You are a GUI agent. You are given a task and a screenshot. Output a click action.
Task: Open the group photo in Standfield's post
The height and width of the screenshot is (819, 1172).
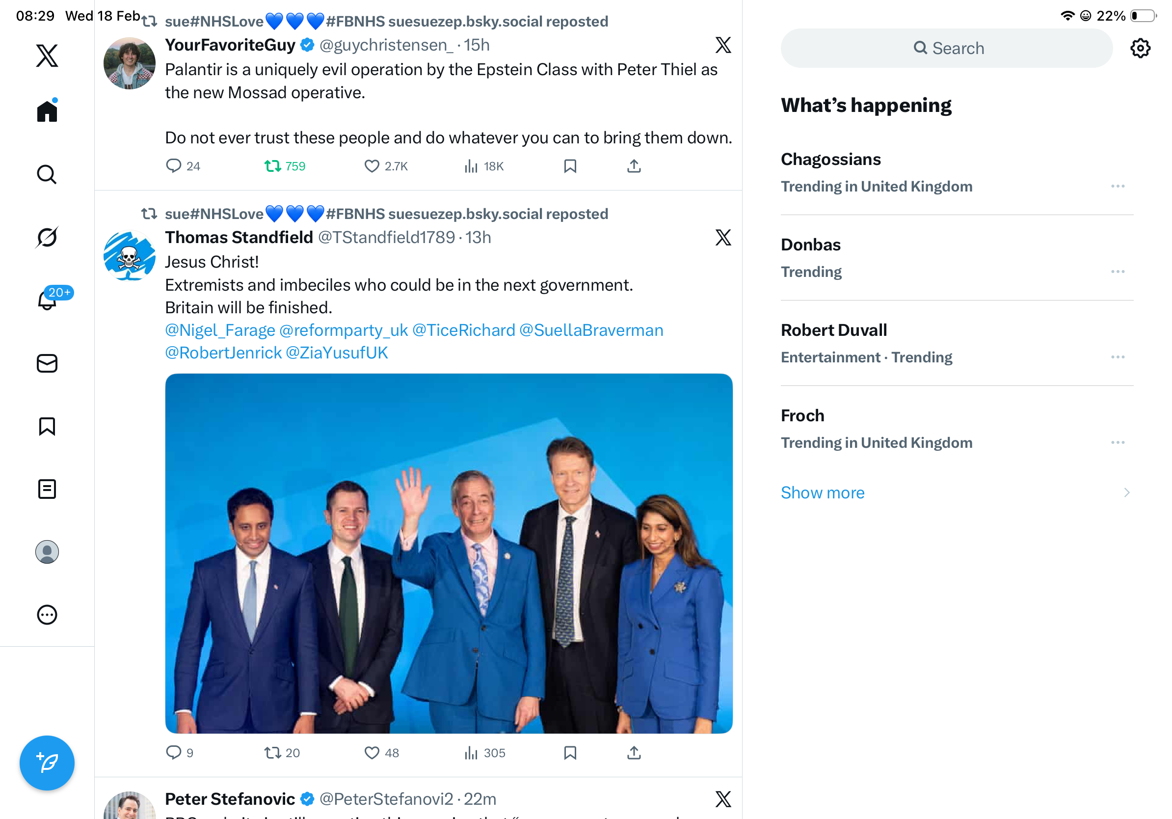pos(449,553)
